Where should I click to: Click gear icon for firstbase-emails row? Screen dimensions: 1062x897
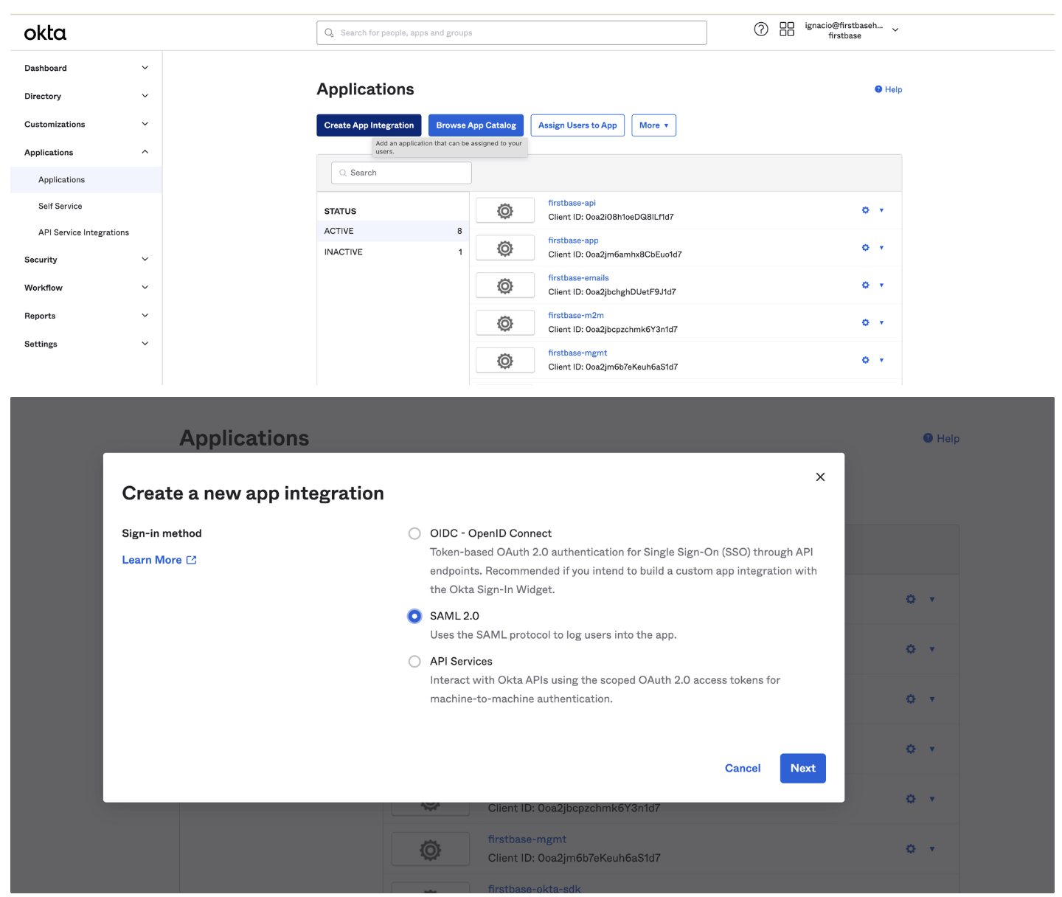pos(865,285)
